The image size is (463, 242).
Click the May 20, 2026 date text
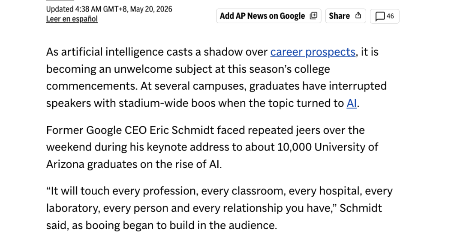(151, 9)
